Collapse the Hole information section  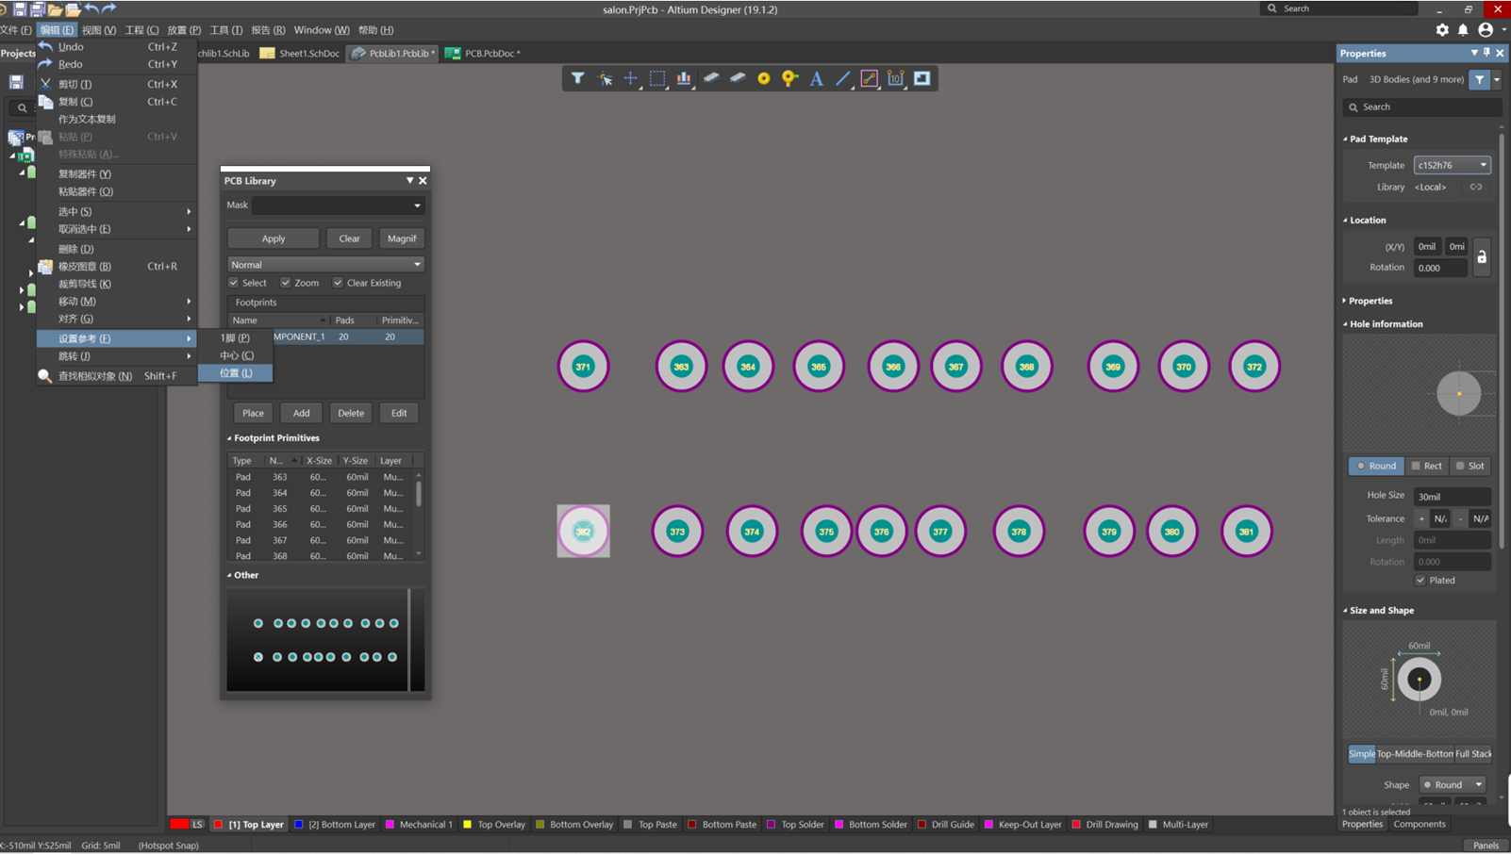1346,323
